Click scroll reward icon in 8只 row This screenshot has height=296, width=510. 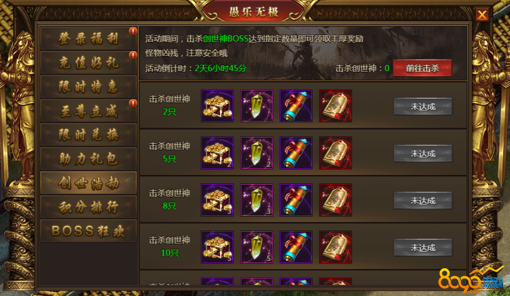point(296,200)
